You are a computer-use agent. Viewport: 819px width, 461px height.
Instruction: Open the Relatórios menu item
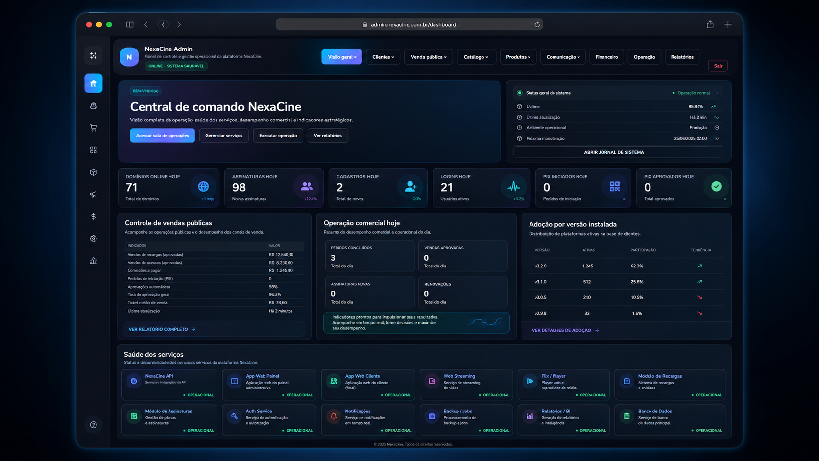(x=682, y=57)
